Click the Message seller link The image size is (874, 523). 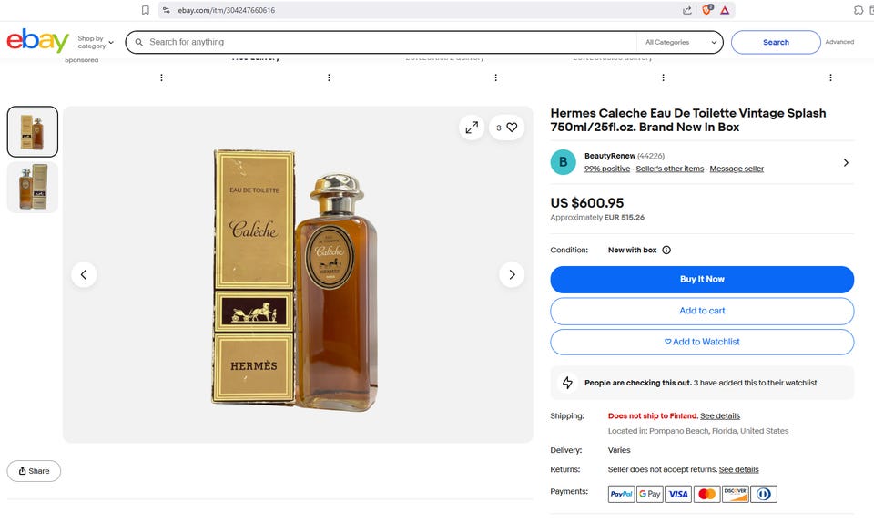737,169
